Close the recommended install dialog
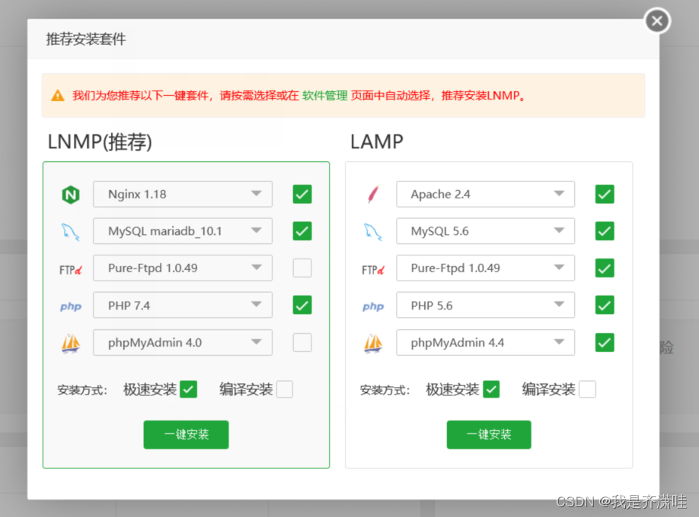699x517 pixels. [x=657, y=21]
